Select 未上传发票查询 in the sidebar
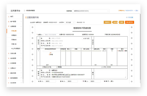 point(16,49)
